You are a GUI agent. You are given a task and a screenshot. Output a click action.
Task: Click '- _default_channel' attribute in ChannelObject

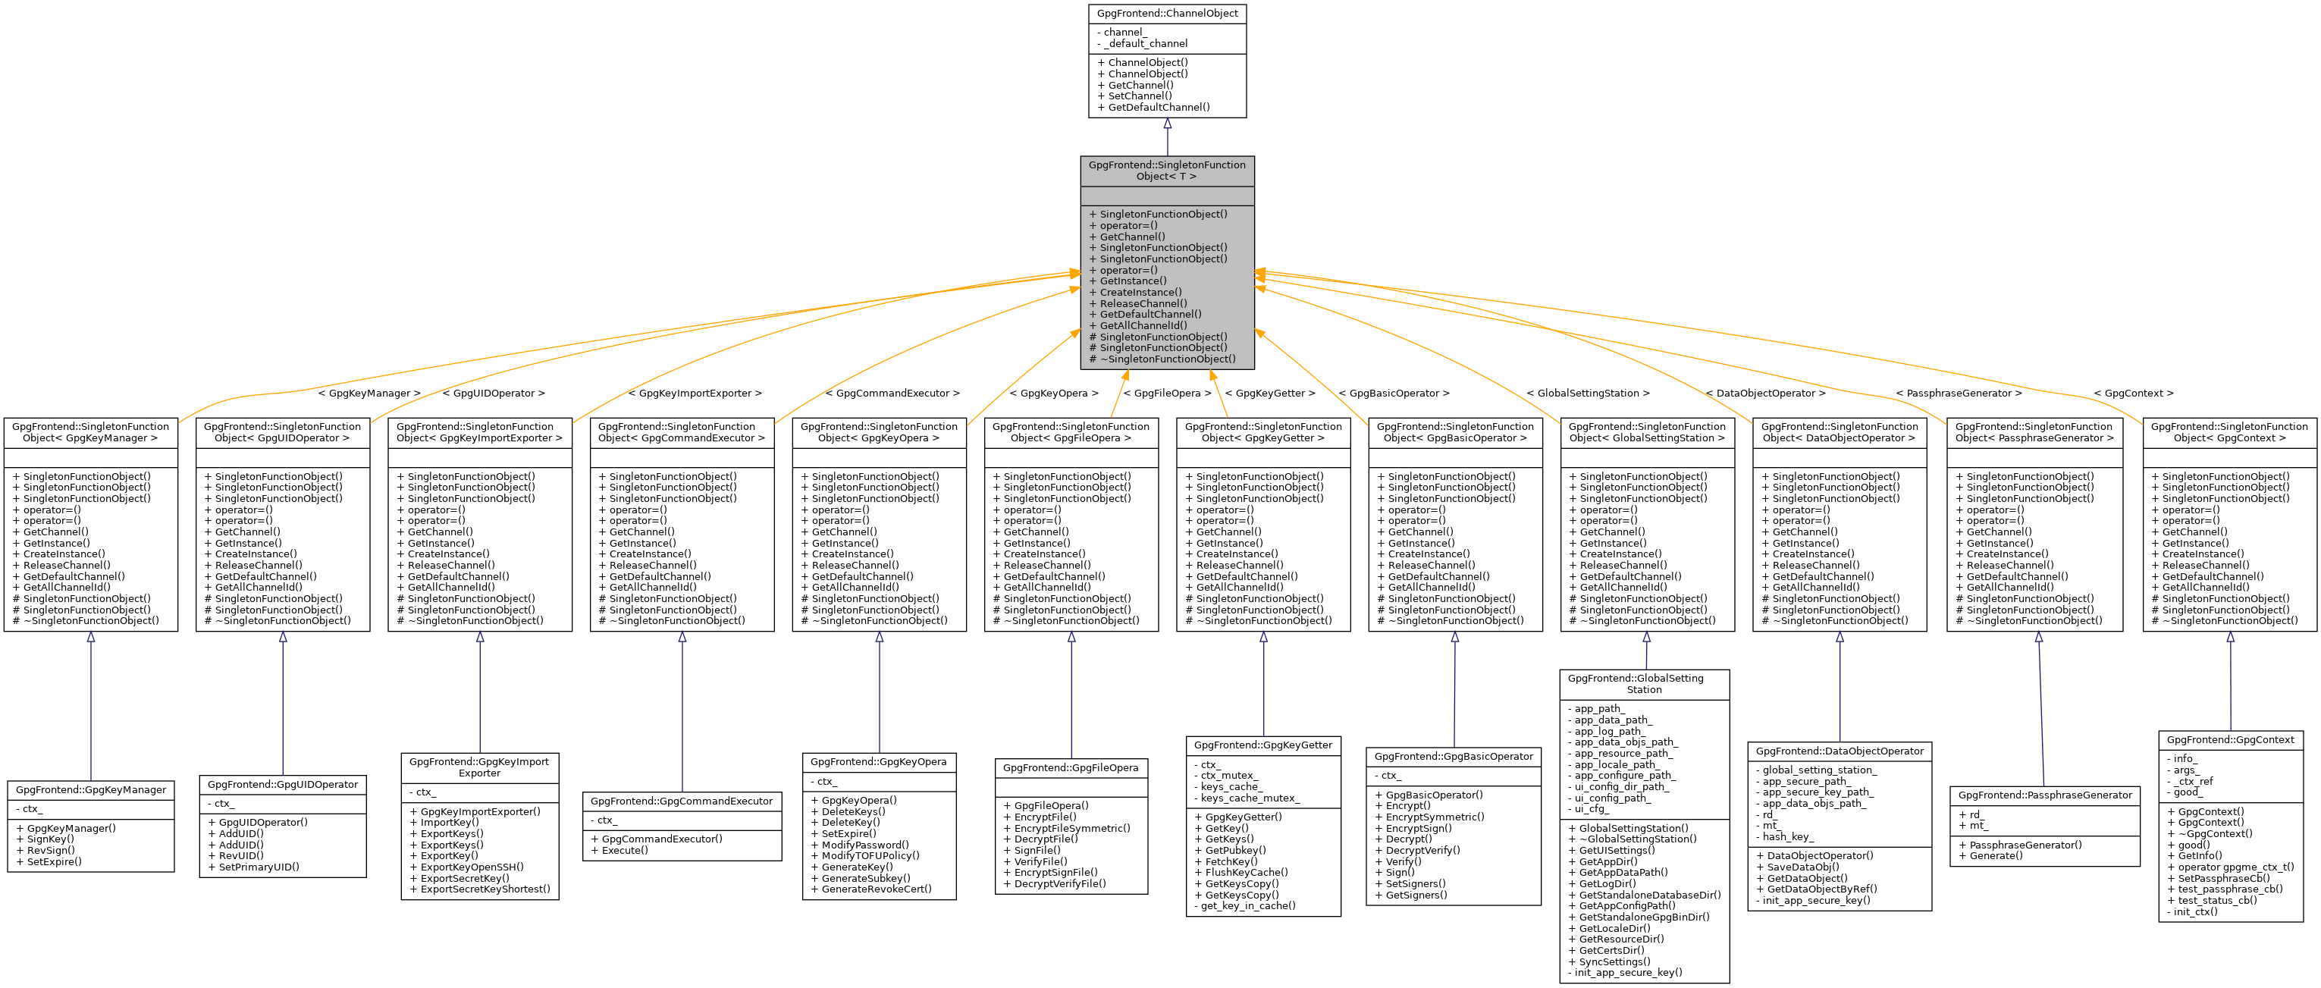pyautogui.click(x=1142, y=43)
